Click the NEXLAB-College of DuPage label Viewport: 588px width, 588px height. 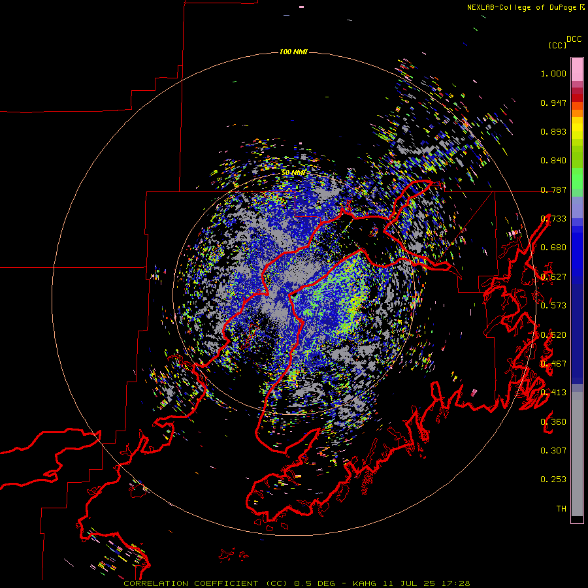521,7
